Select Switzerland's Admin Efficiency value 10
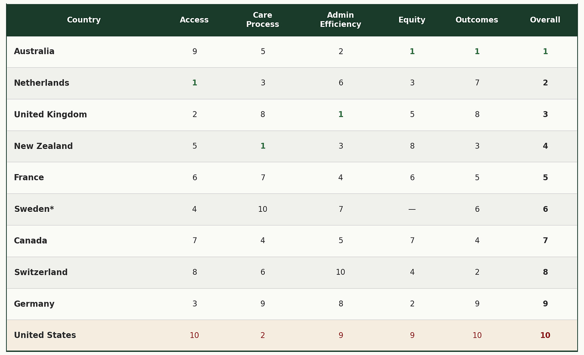584x355 pixels. pos(341,272)
